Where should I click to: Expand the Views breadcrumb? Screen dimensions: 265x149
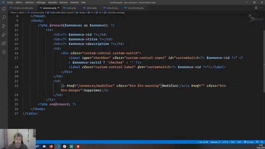[13, 12]
